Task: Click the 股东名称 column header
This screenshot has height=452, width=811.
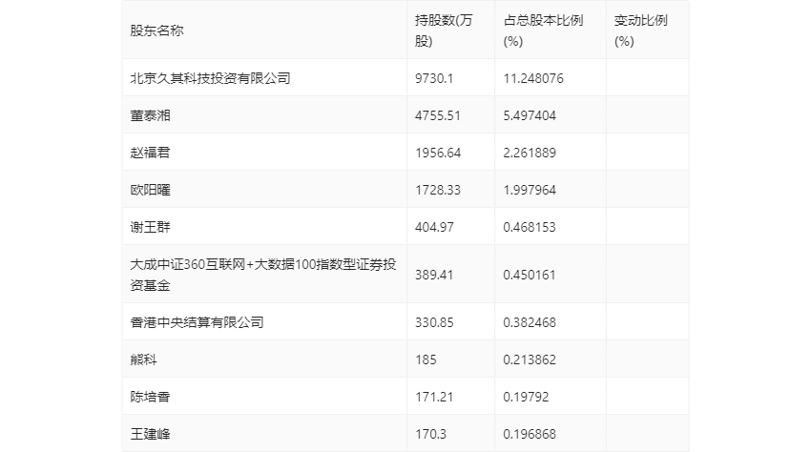Action: point(156,31)
